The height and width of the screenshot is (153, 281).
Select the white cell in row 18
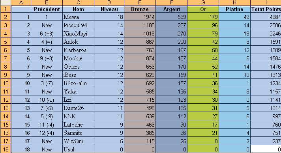(266, 149)
